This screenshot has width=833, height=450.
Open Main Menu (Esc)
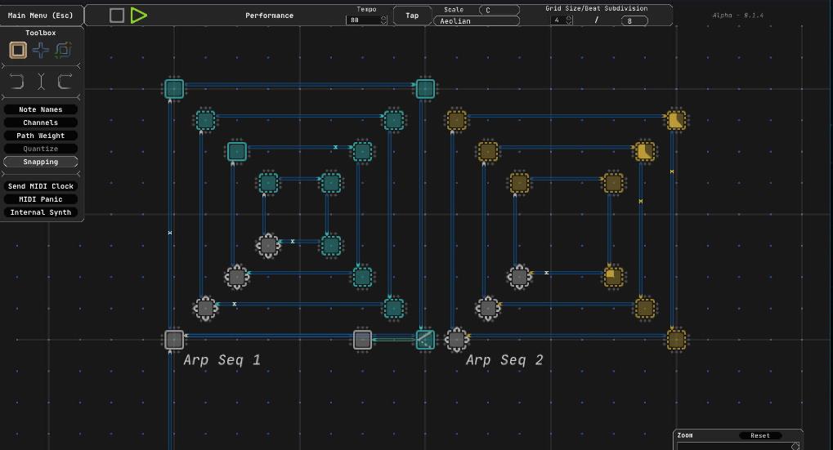tap(40, 16)
